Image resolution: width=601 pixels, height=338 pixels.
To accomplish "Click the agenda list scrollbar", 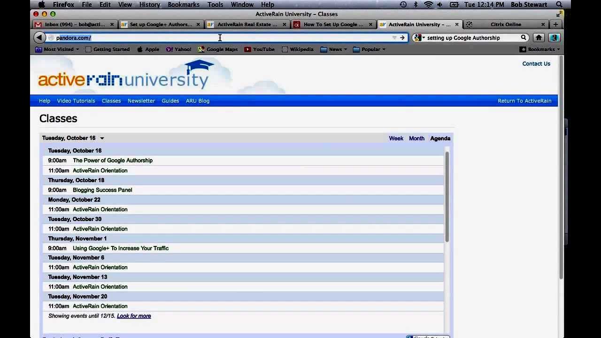I will (x=447, y=196).
